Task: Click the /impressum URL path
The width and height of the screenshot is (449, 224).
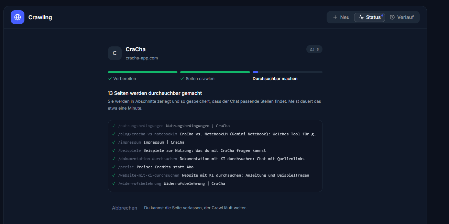Action: coord(130,142)
